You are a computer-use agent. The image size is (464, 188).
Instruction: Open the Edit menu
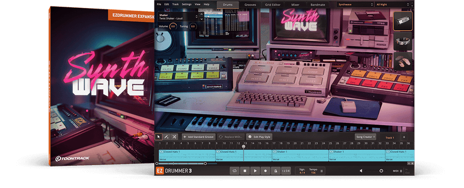167,5
